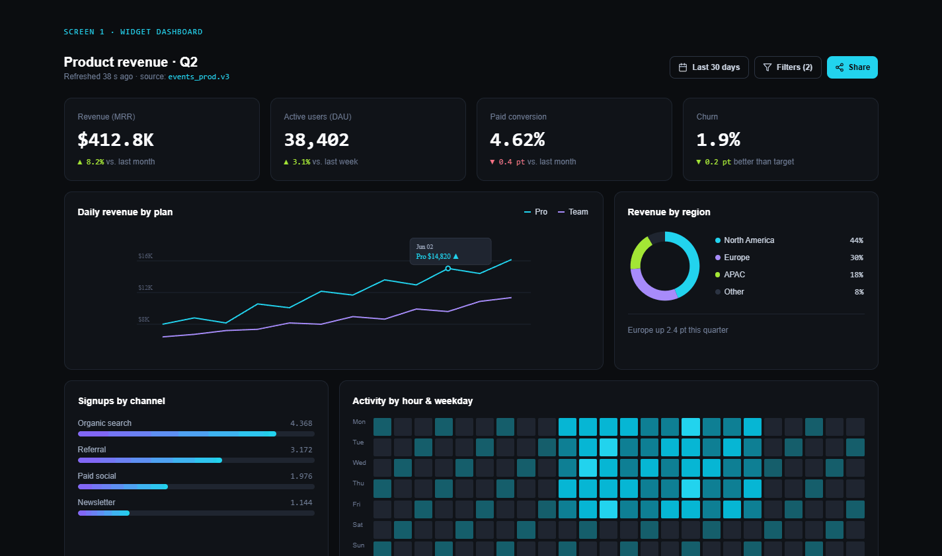Click the Paid social 1.976 value
The width and height of the screenshot is (942, 556).
point(301,476)
